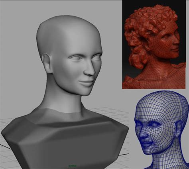Click the gray bust's neck

63,101
